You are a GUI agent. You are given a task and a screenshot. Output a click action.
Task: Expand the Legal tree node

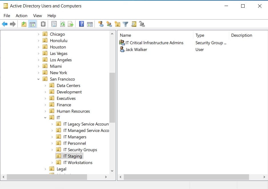pos(45,169)
